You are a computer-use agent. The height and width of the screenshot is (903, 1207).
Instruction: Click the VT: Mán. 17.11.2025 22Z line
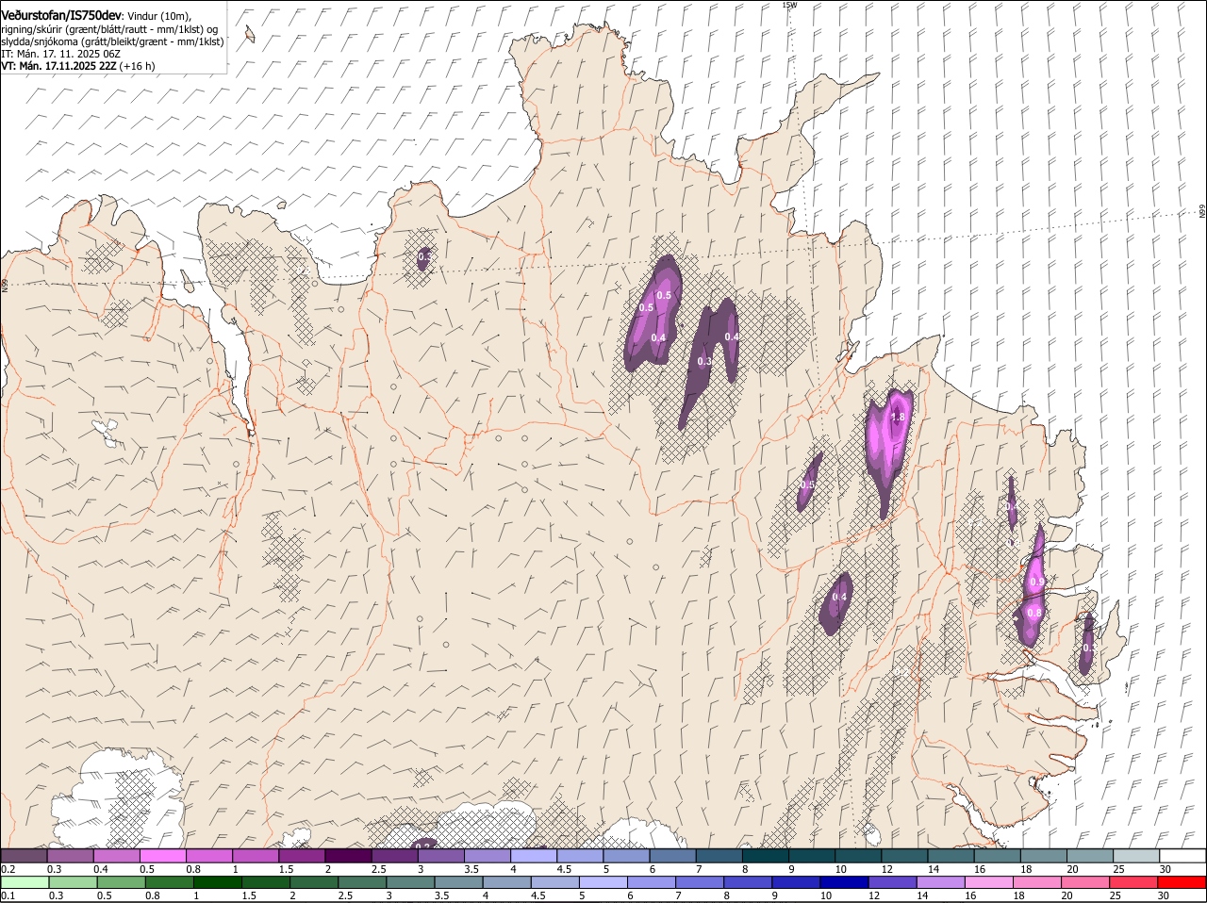pos(58,66)
